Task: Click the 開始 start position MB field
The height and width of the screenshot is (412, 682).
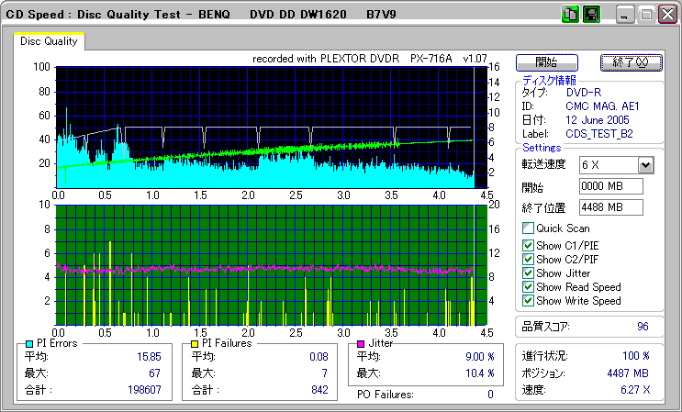Action: pyautogui.click(x=611, y=186)
